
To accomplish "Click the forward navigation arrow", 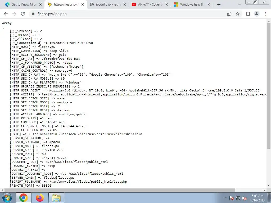I will click(x=14, y=14).
